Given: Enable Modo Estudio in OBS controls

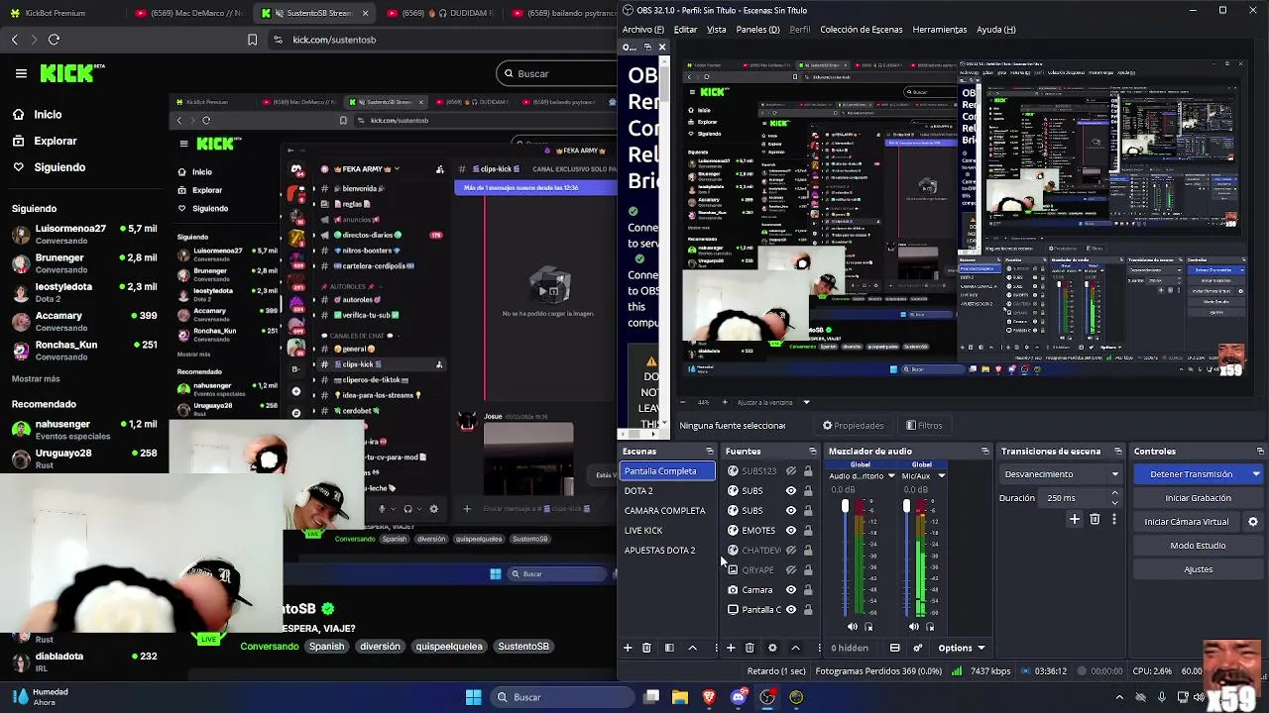Looking at the screenshot, I should point(1198,546).
